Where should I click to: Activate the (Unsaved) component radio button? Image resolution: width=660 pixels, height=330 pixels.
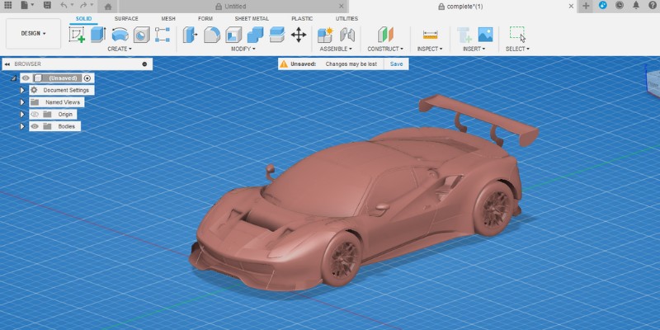[x=87, y=78]
